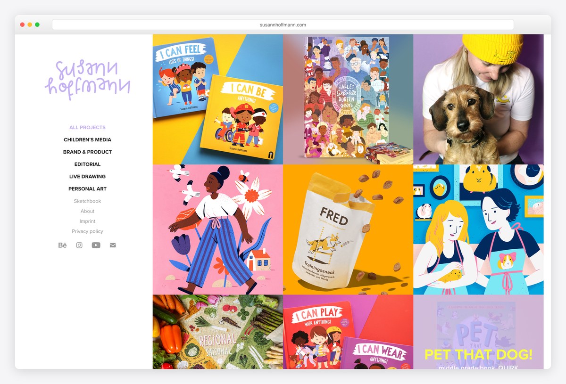Open the Imprint link
This screenshot has width=566, height=384.
(87, 221)
